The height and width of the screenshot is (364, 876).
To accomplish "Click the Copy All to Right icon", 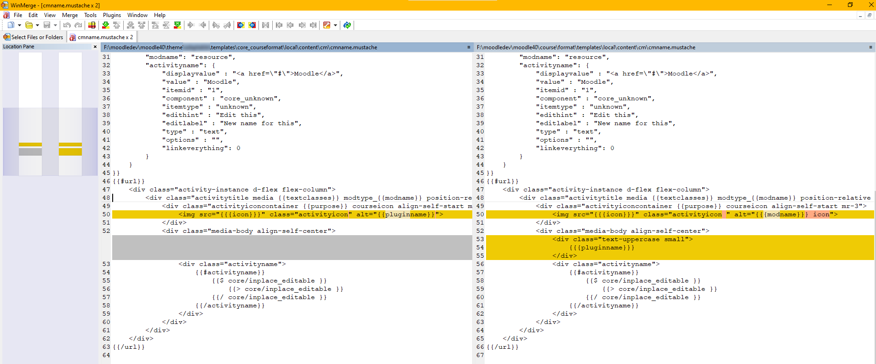I will 240,25.
